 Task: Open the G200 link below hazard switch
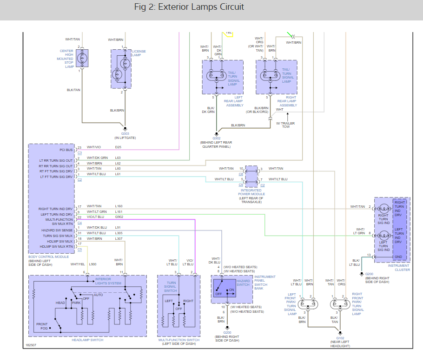pyautogui.click(x=227, y=333)
